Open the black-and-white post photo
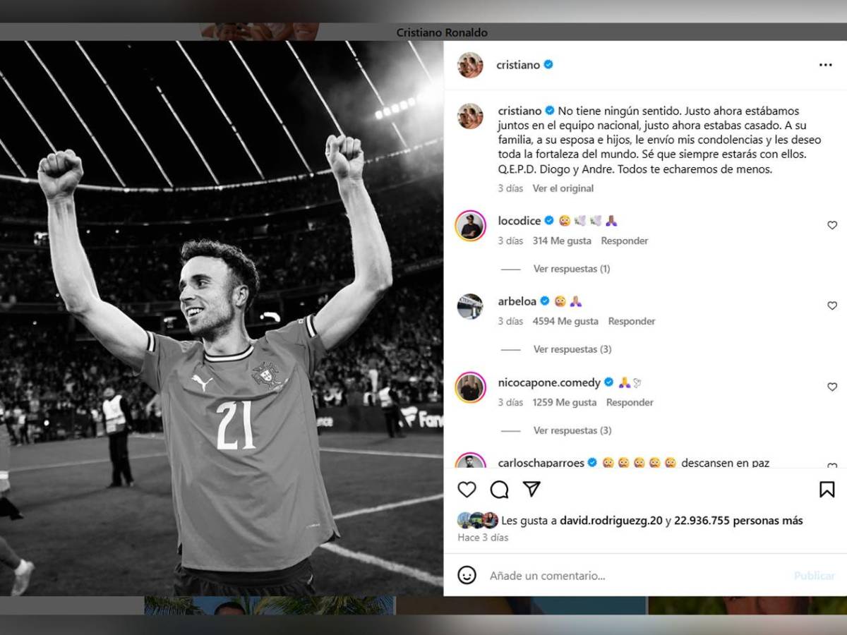This screenshot has width=847, height=635. pos(222,318)
